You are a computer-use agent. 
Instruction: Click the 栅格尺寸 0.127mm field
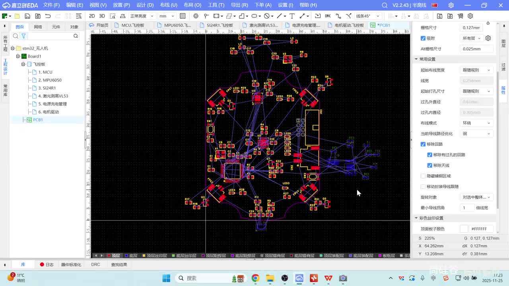pos(472,28)
